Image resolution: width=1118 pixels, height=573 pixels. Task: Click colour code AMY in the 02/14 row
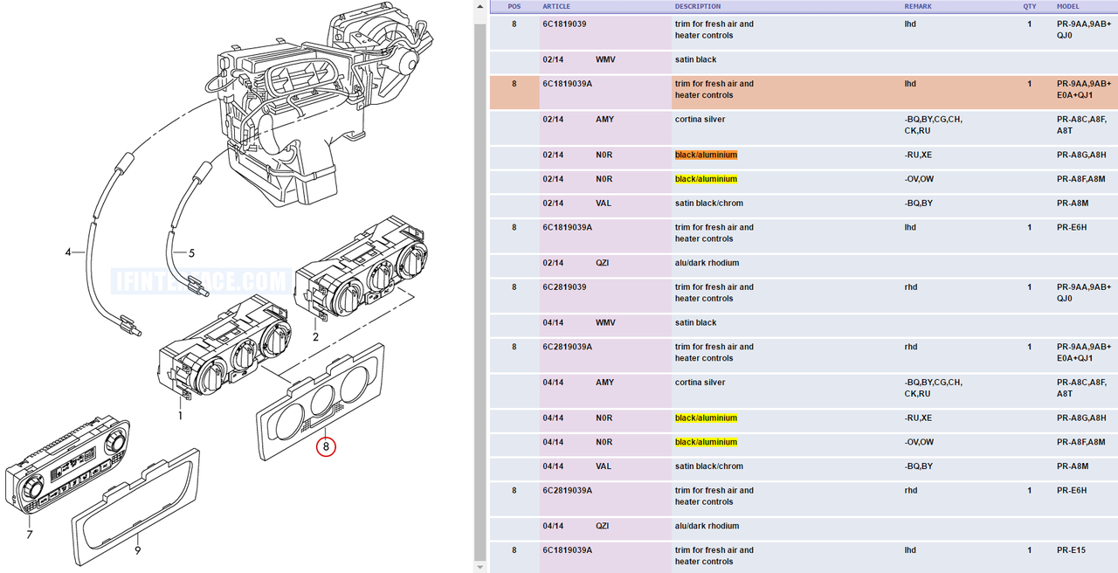click(x=604, y=119)
